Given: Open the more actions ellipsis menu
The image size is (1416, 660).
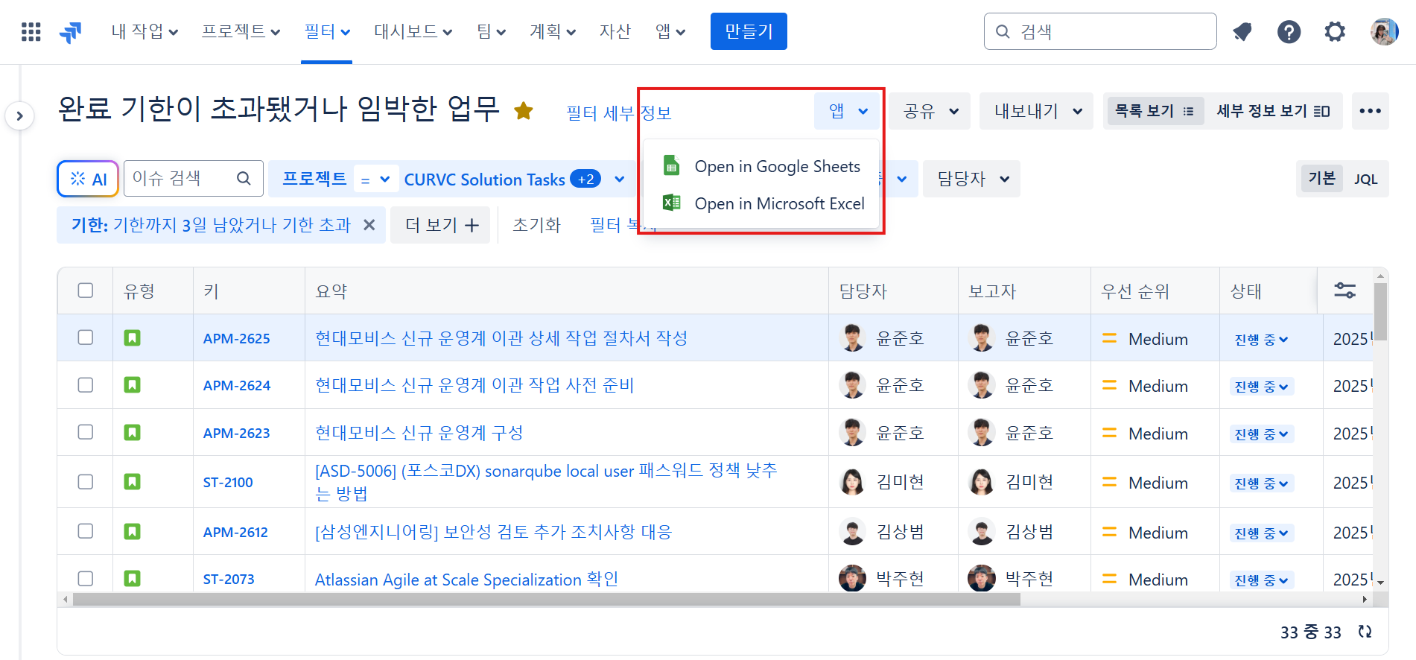Looking at the screenshot, I should (1370, 111).
